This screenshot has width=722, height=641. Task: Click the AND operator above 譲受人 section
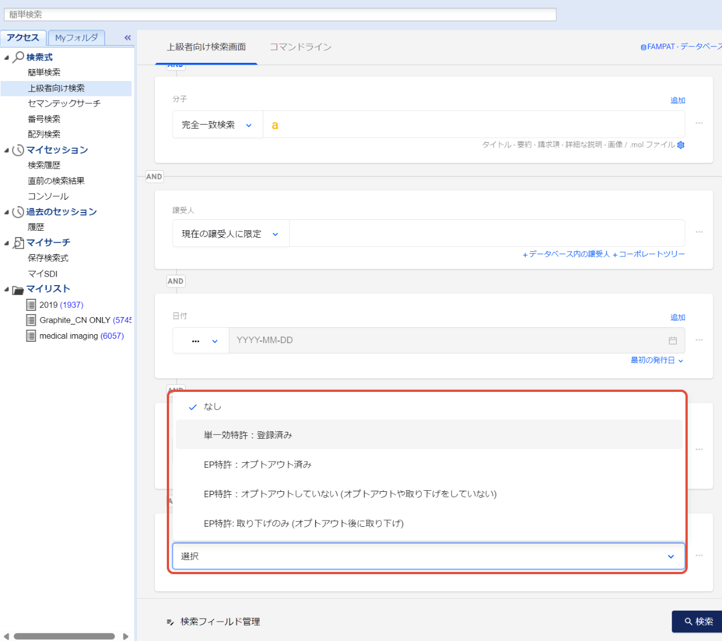click(154, 177)
